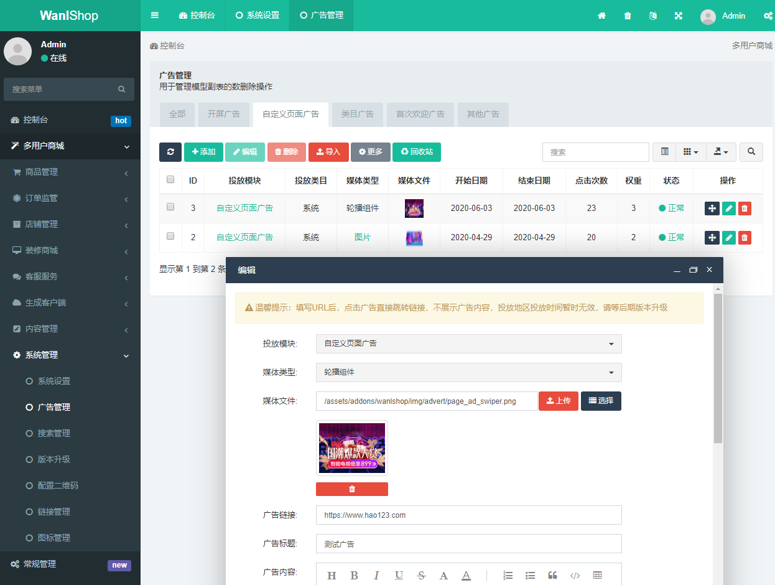Click red delete icon for row ID 3

coord(745,208)
